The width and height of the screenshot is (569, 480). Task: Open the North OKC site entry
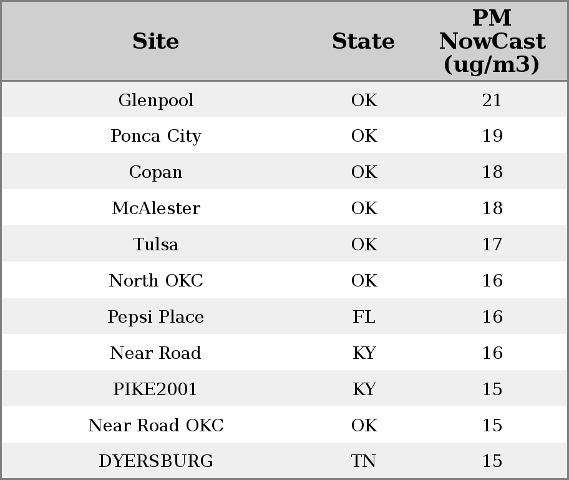(156, 281)
